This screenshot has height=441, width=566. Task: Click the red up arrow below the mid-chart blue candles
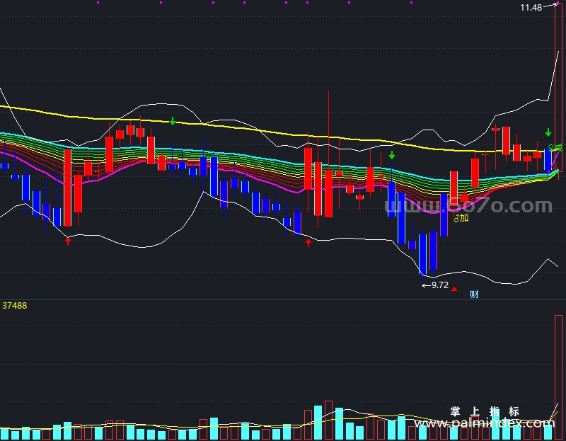pos(308,242)
